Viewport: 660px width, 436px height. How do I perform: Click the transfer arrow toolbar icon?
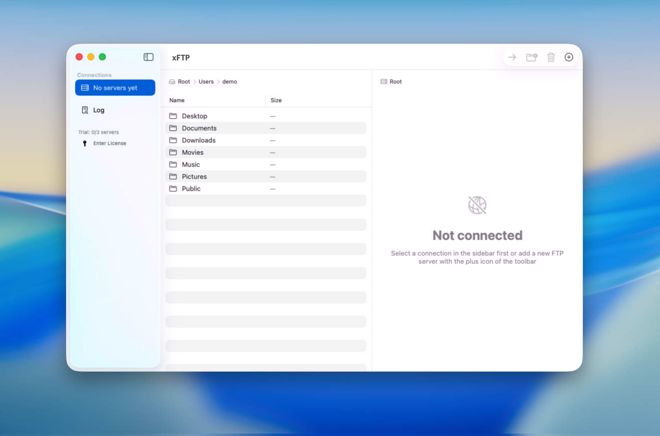(x=512, y=57)
